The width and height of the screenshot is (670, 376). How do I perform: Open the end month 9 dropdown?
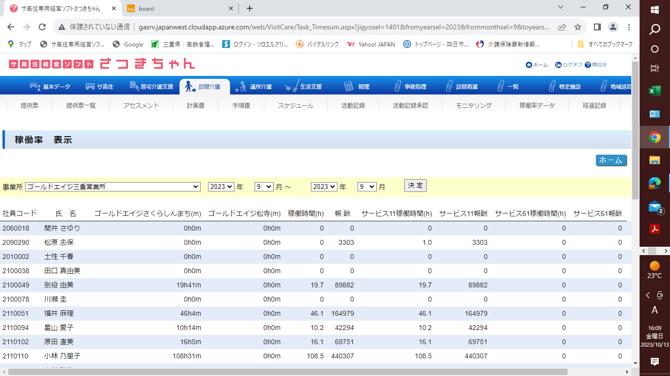click(366, 187)
